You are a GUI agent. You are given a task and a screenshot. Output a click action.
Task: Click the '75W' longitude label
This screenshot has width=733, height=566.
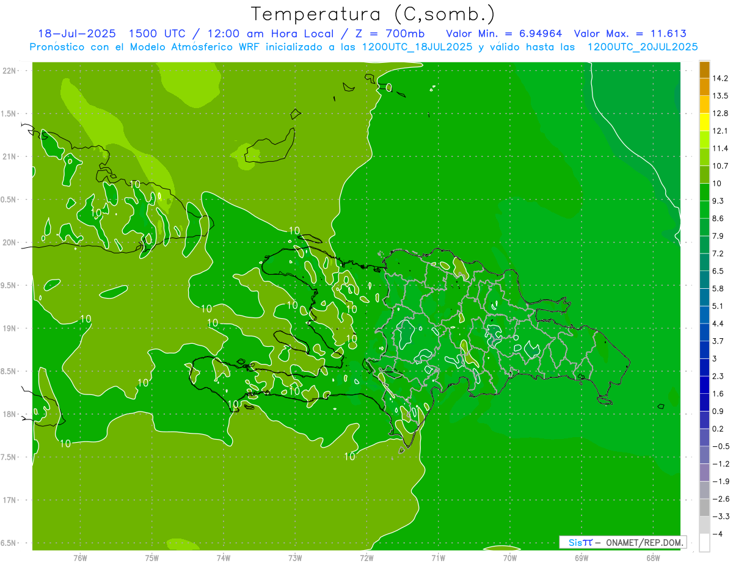(x=152, y=558)
